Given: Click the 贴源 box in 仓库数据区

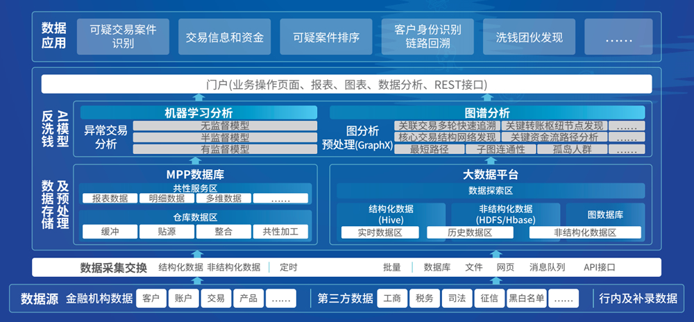Looking at the screenshot, I should pos(167,232).
